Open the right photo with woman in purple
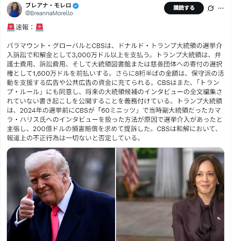Viewport: 232px width, 241px height. (x=170, y=194)
